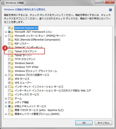
Task: Expand Windows プロセス起動サービス node
Action: (6, 75)
